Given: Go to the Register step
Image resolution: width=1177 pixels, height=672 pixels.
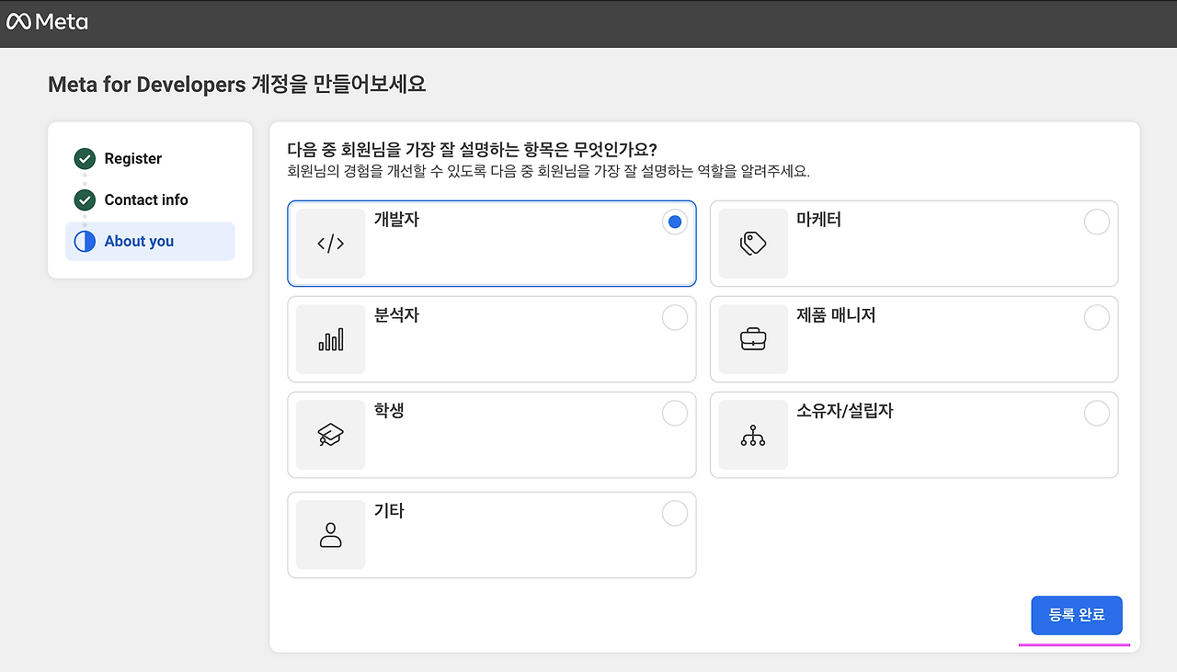Looking at the screenshot, I should point(132,158).
